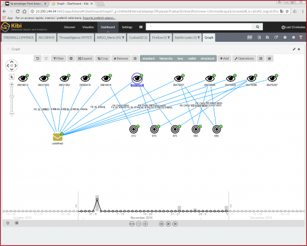Select the undefined envelope node
The width and height of the screenshot is (307, 246).
[x=58, y=137]
